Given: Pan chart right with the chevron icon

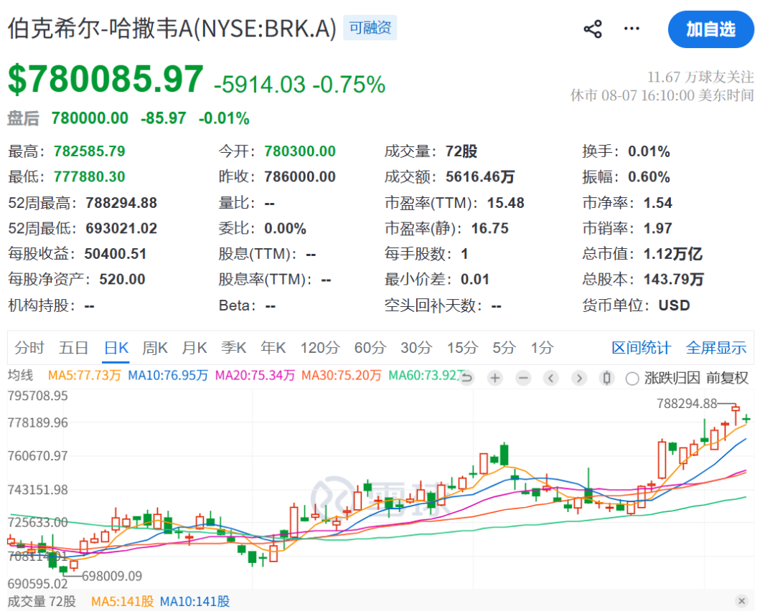Looking at the screenshot, I should 579,379.
